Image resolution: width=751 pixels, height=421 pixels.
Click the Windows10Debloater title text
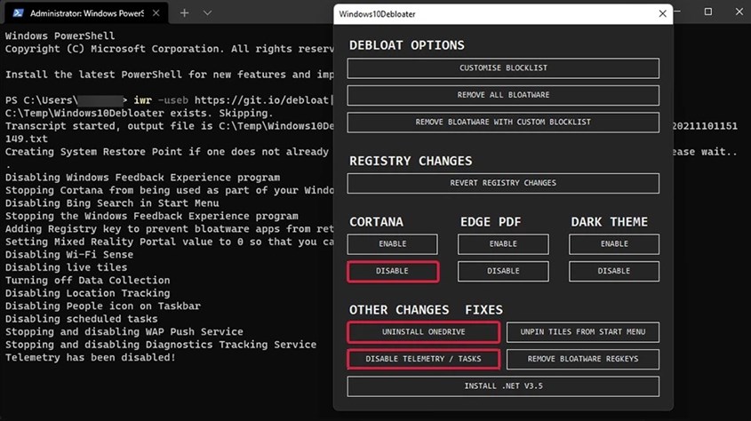click(377, 14)
